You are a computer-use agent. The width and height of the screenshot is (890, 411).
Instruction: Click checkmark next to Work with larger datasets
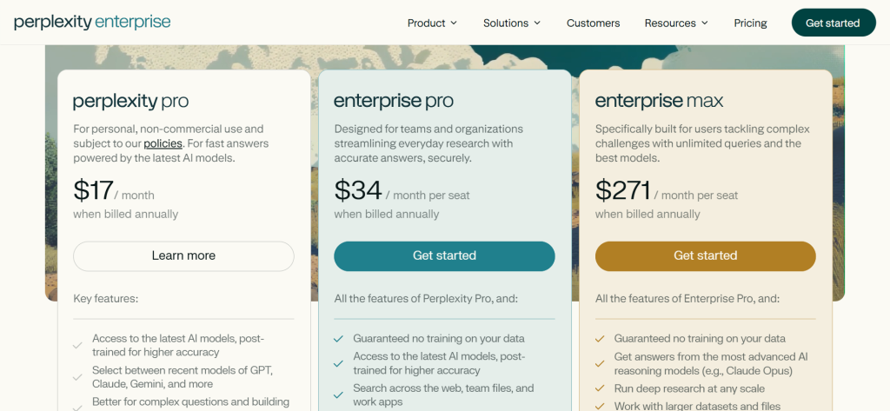click(x=599, y=407)
